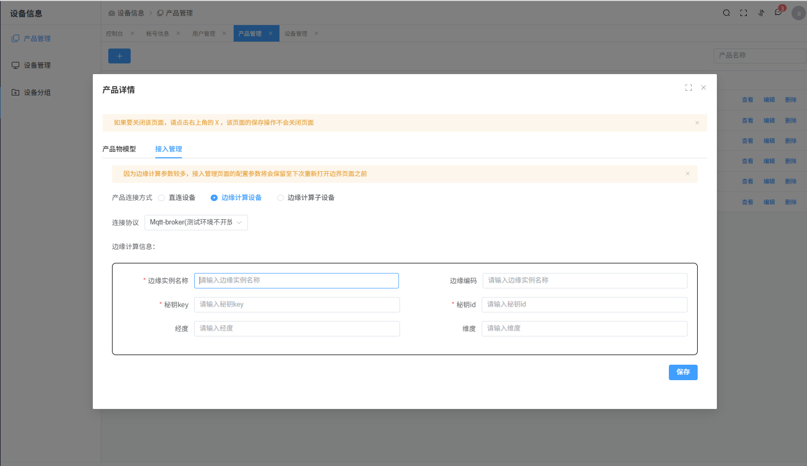
Task: Click into the 秘钥id input field
Action: click(584, 304)
